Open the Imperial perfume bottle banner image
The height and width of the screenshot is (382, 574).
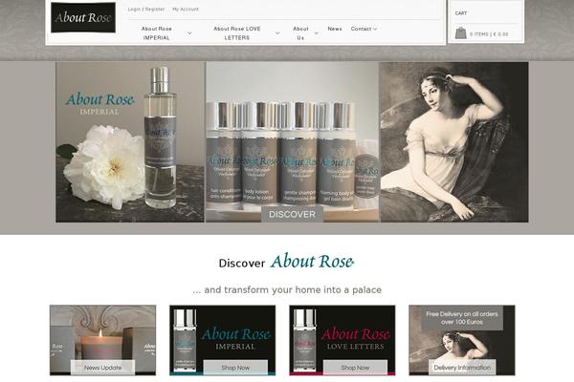130,142
